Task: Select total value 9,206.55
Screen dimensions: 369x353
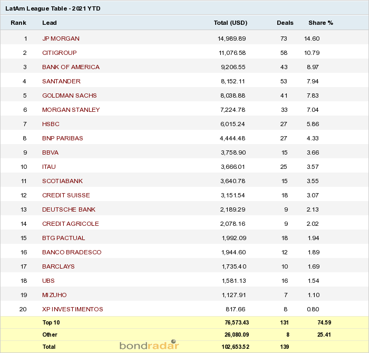Action: pos(233,67)
